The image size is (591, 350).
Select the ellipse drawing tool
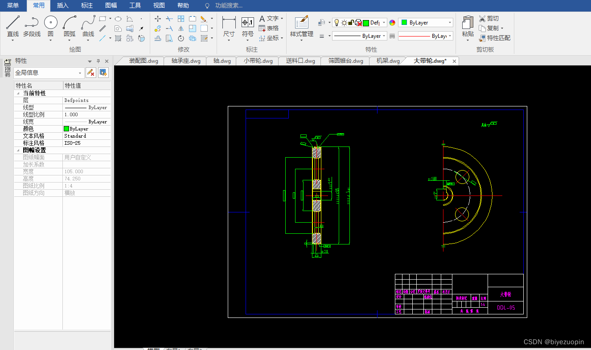coord(118,19)
